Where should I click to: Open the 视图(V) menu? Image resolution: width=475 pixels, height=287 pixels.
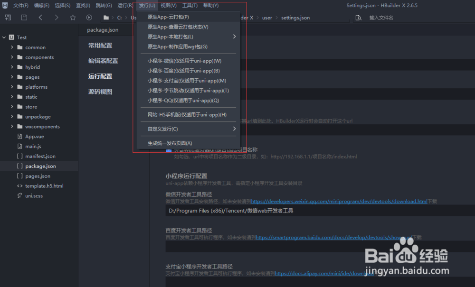[169, 5]
